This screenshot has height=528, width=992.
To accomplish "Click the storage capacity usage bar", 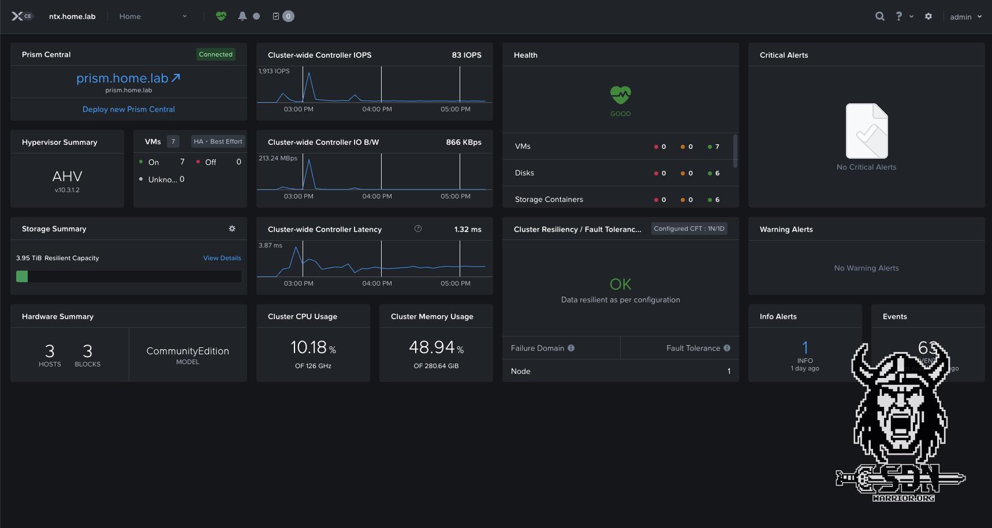I will point(128,276).
